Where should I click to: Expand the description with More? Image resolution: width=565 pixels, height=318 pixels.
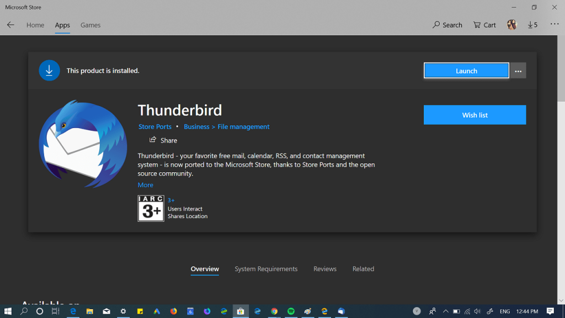[x=145, y=184]
